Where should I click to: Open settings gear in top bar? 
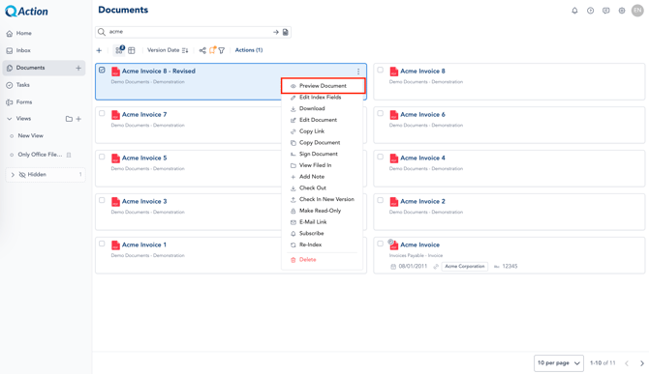[x=622, y=11]
